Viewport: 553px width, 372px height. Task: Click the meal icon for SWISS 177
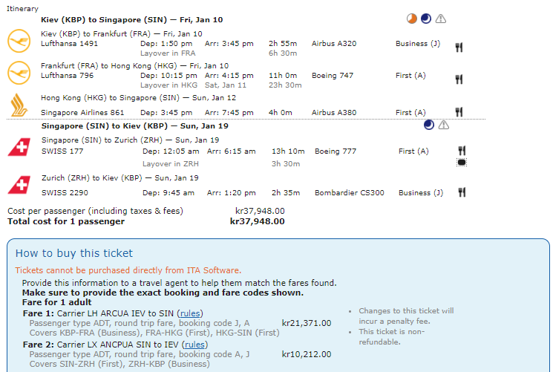coord(462,151)
